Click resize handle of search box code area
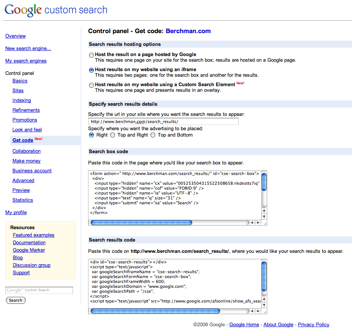 click(x=265, y=223)
